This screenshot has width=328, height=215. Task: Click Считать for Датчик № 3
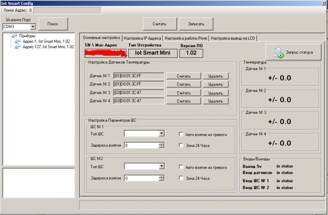(184, 93)
